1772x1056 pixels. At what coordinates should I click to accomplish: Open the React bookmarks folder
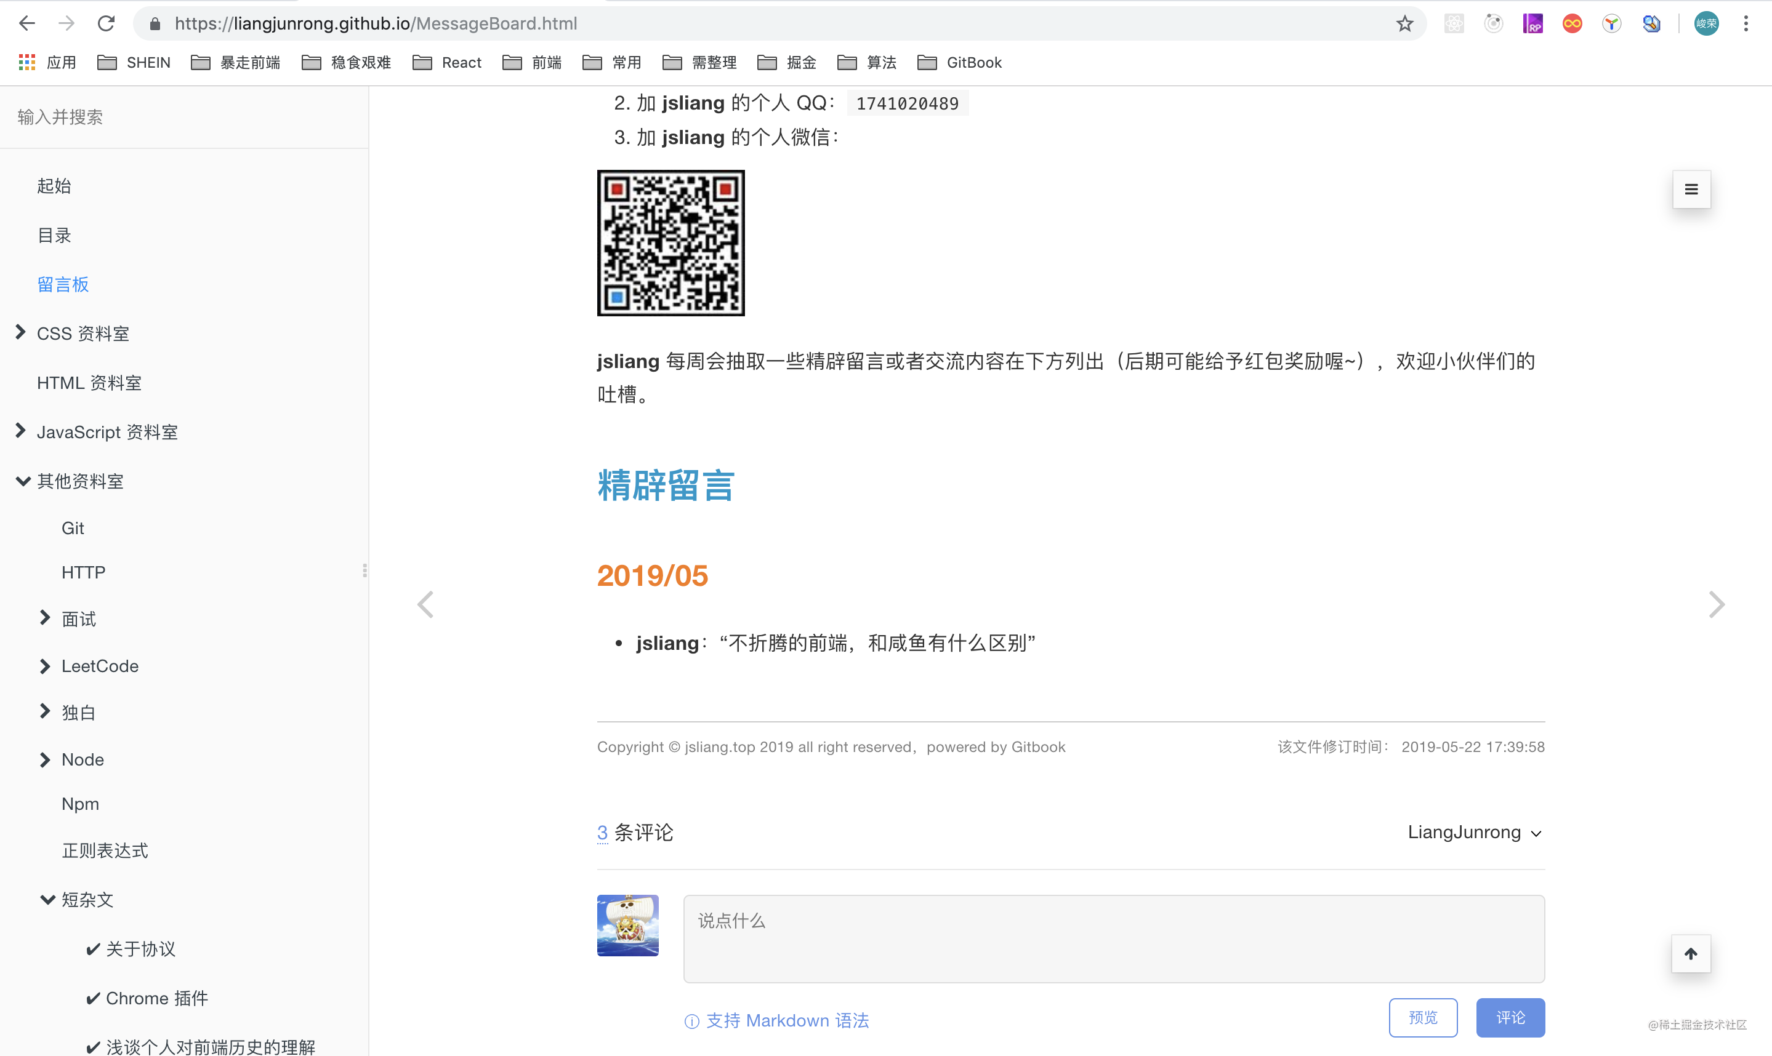point(447,63)
